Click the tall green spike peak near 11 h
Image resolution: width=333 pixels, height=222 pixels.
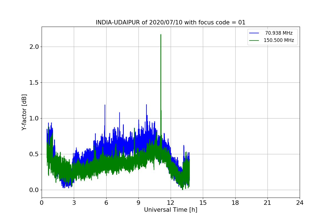click(x=161, y=35)
